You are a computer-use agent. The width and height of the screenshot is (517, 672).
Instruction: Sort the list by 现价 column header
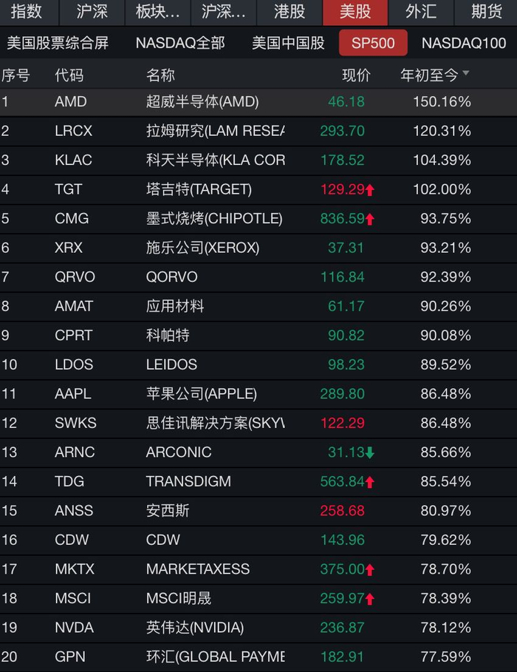tap(356, 75)
